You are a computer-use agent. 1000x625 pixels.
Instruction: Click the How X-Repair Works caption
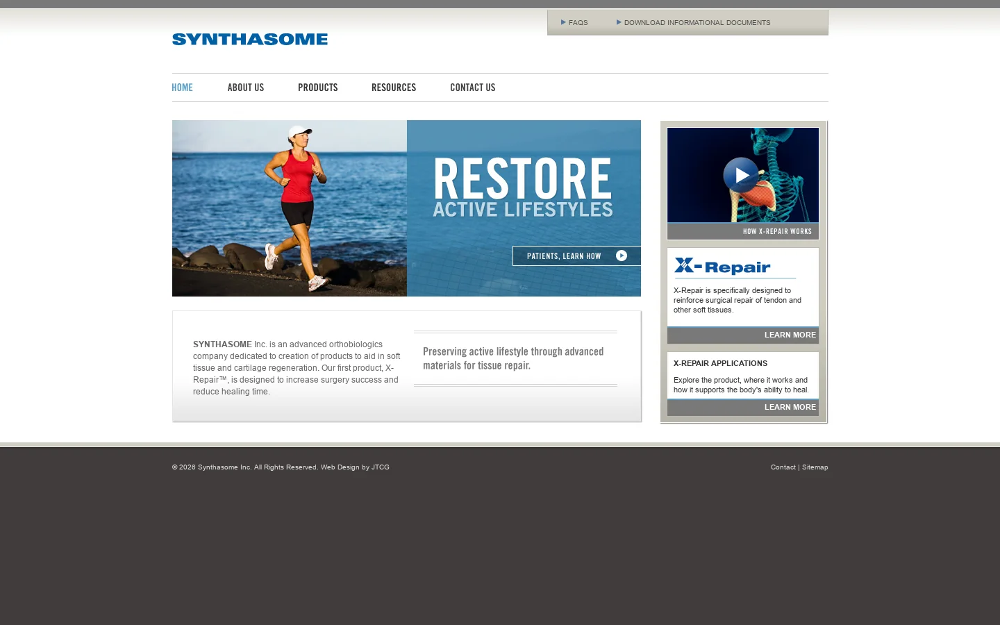click(x=777, y=231)
